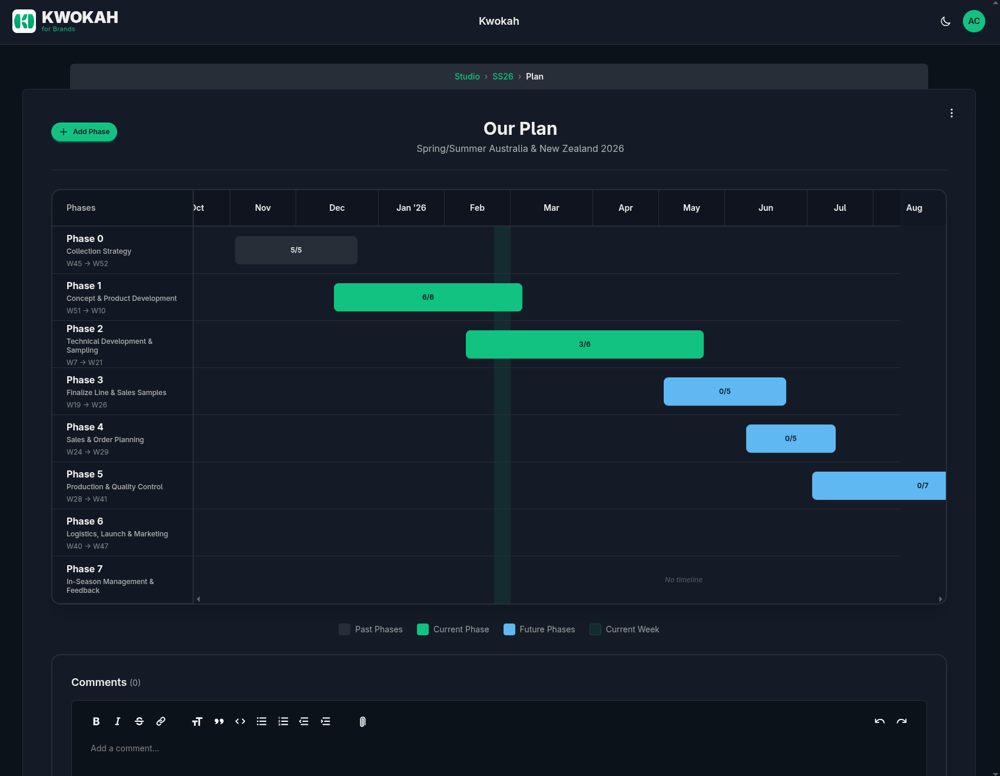Select Phase 2 3/6 timeline bar

(585, 344)
